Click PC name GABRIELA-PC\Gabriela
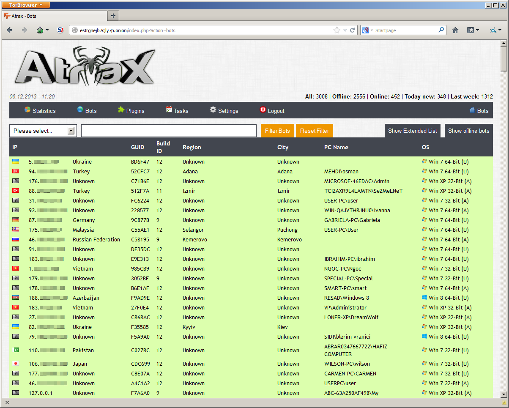This screenshot has height=408, width=509. pos(352,220)
